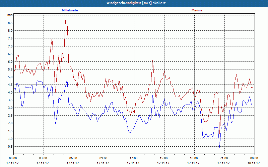Click the 3,0 y-axis value
The height and width of the screenshot is (167, 268).
(x=10, y=108)
